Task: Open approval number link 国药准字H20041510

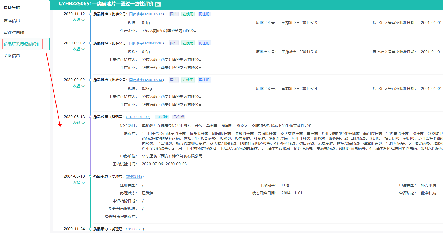Action: click(x=146, y=43)
